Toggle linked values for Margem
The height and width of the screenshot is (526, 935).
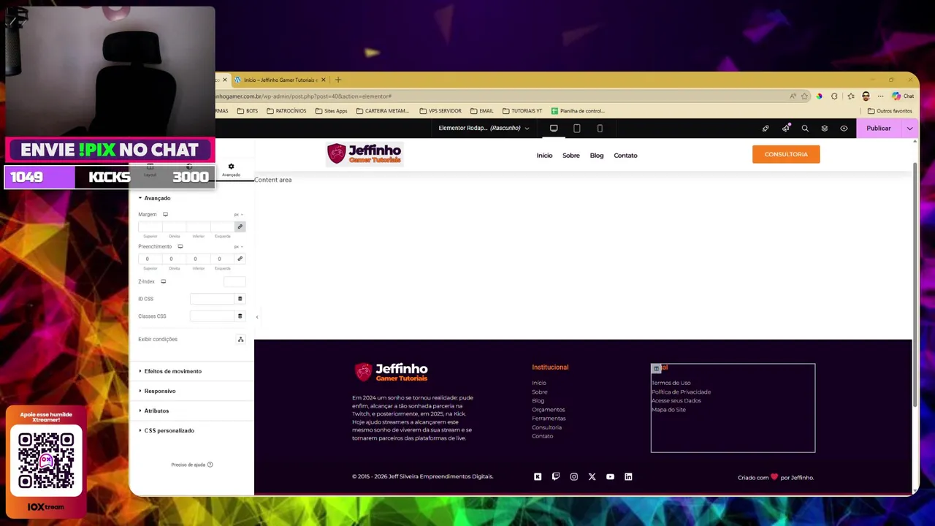point(240,227)
